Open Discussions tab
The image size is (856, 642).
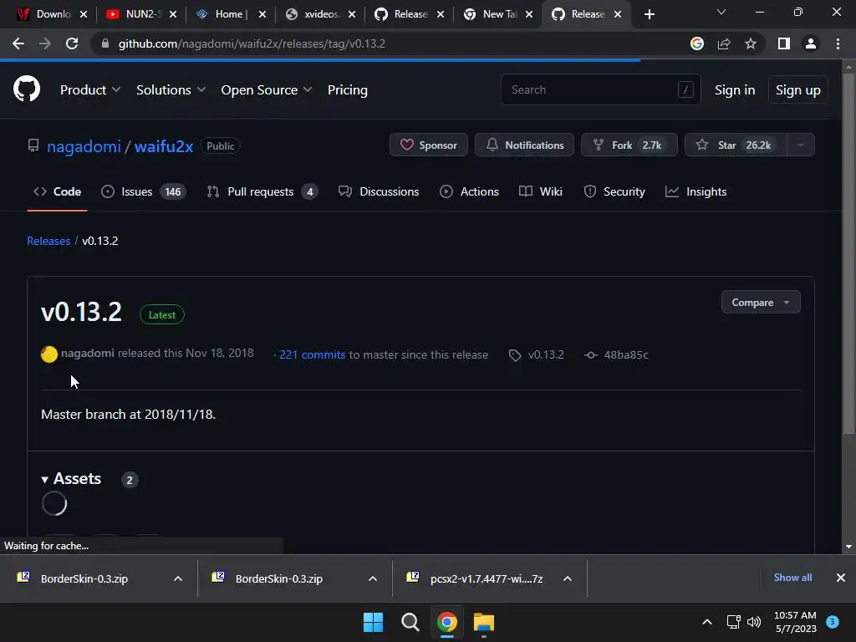pos(379,191)
